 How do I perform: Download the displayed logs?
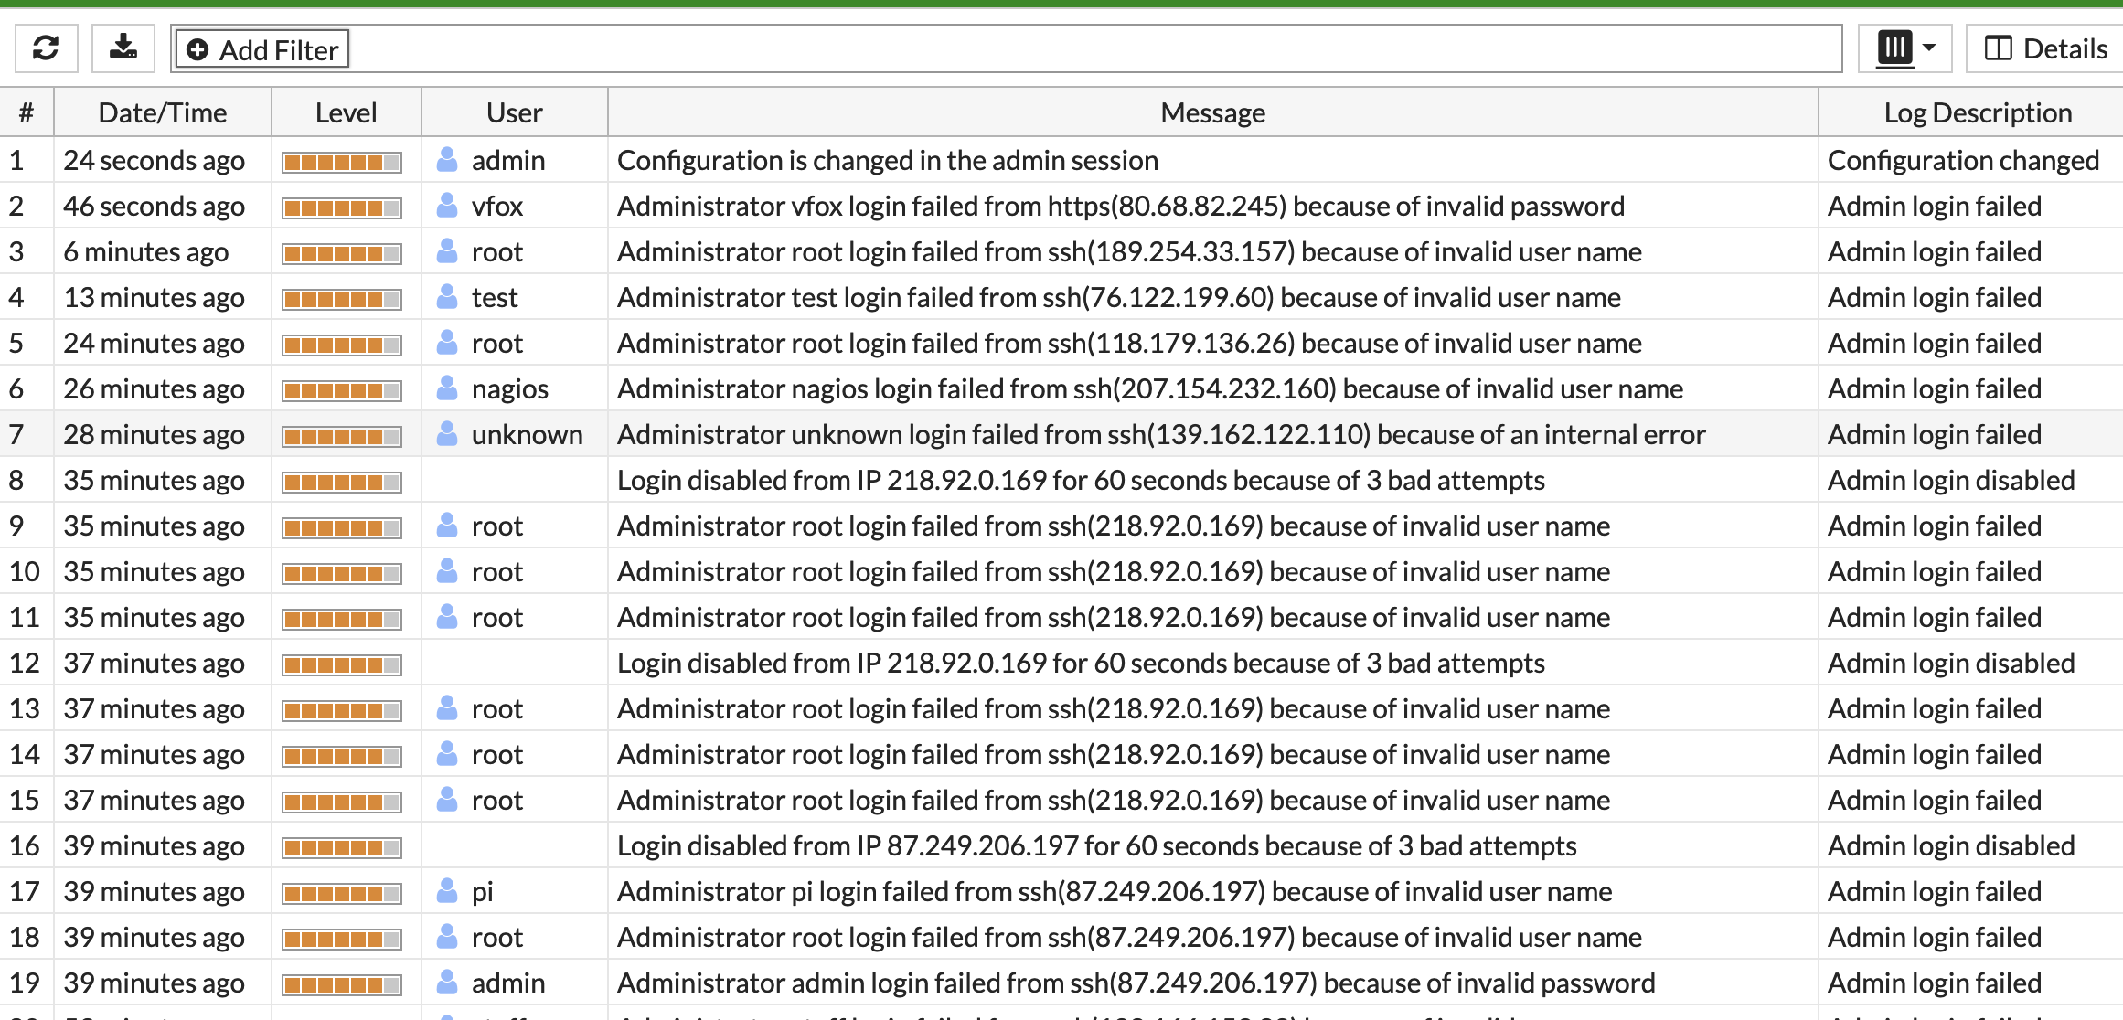tap(123, 48)
